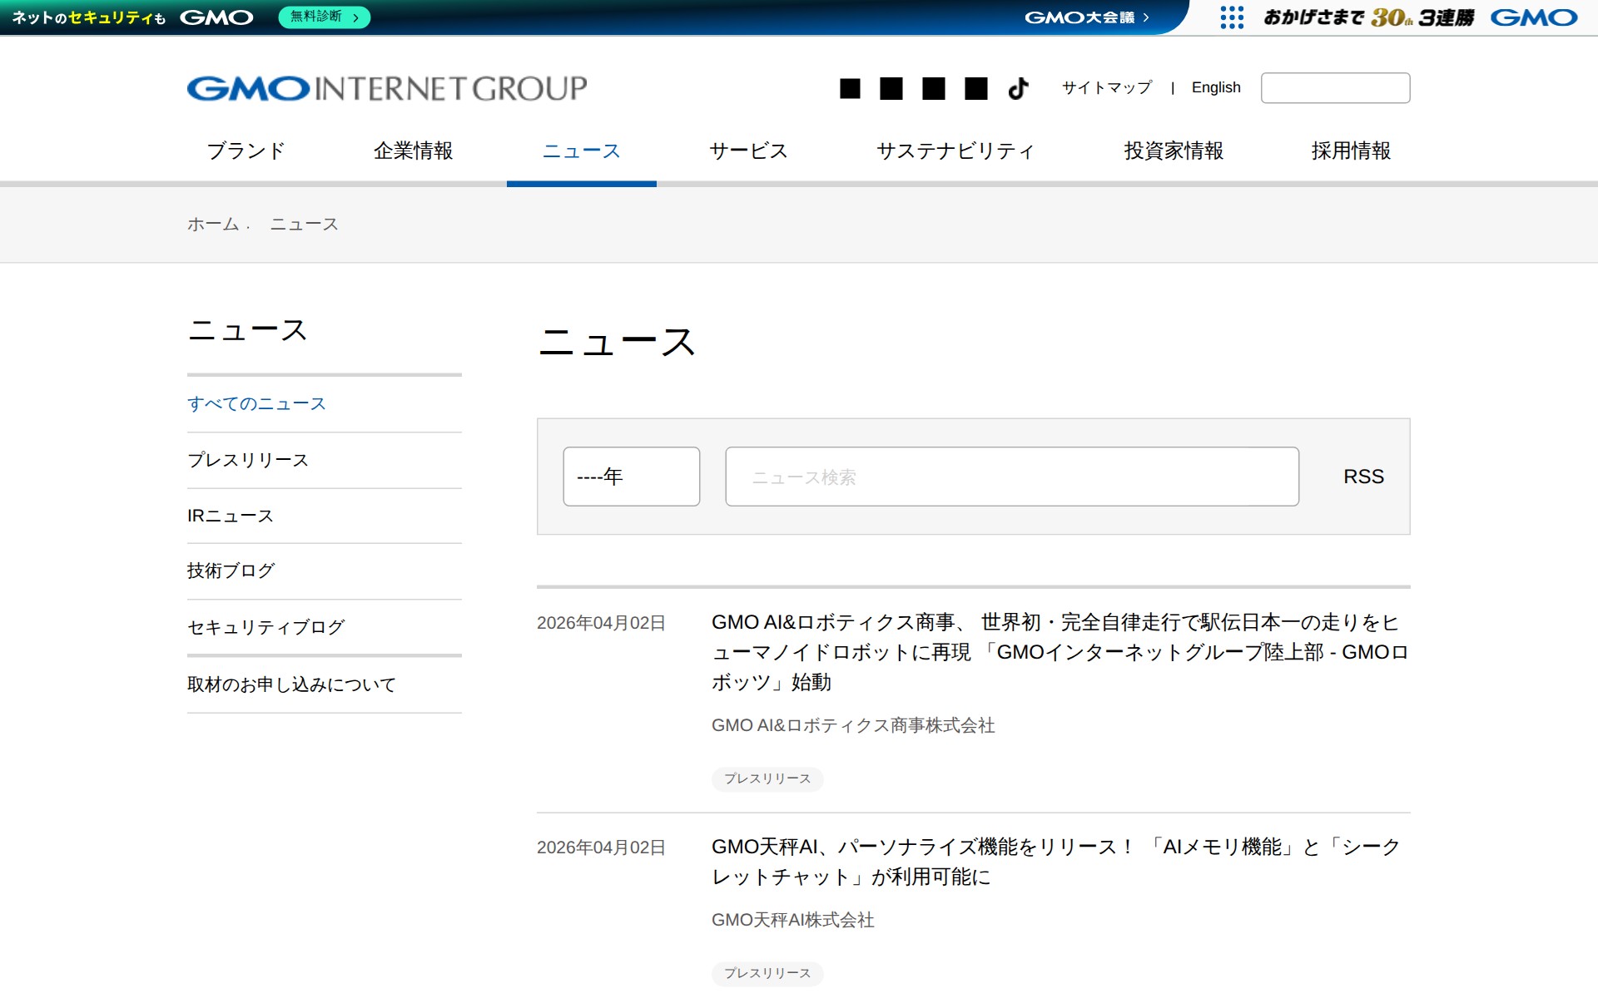Select the すべてのニュース sidebar filter

pyautogui.click(x=256, y=403)
